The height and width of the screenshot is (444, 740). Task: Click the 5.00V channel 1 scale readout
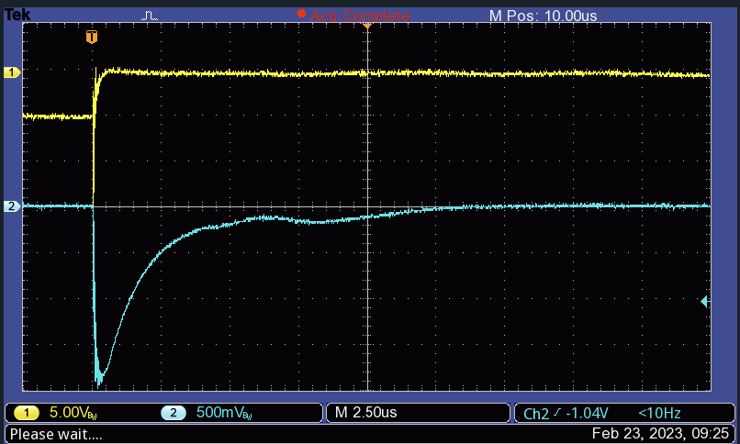pyautogui.click(x=73, y=413)
